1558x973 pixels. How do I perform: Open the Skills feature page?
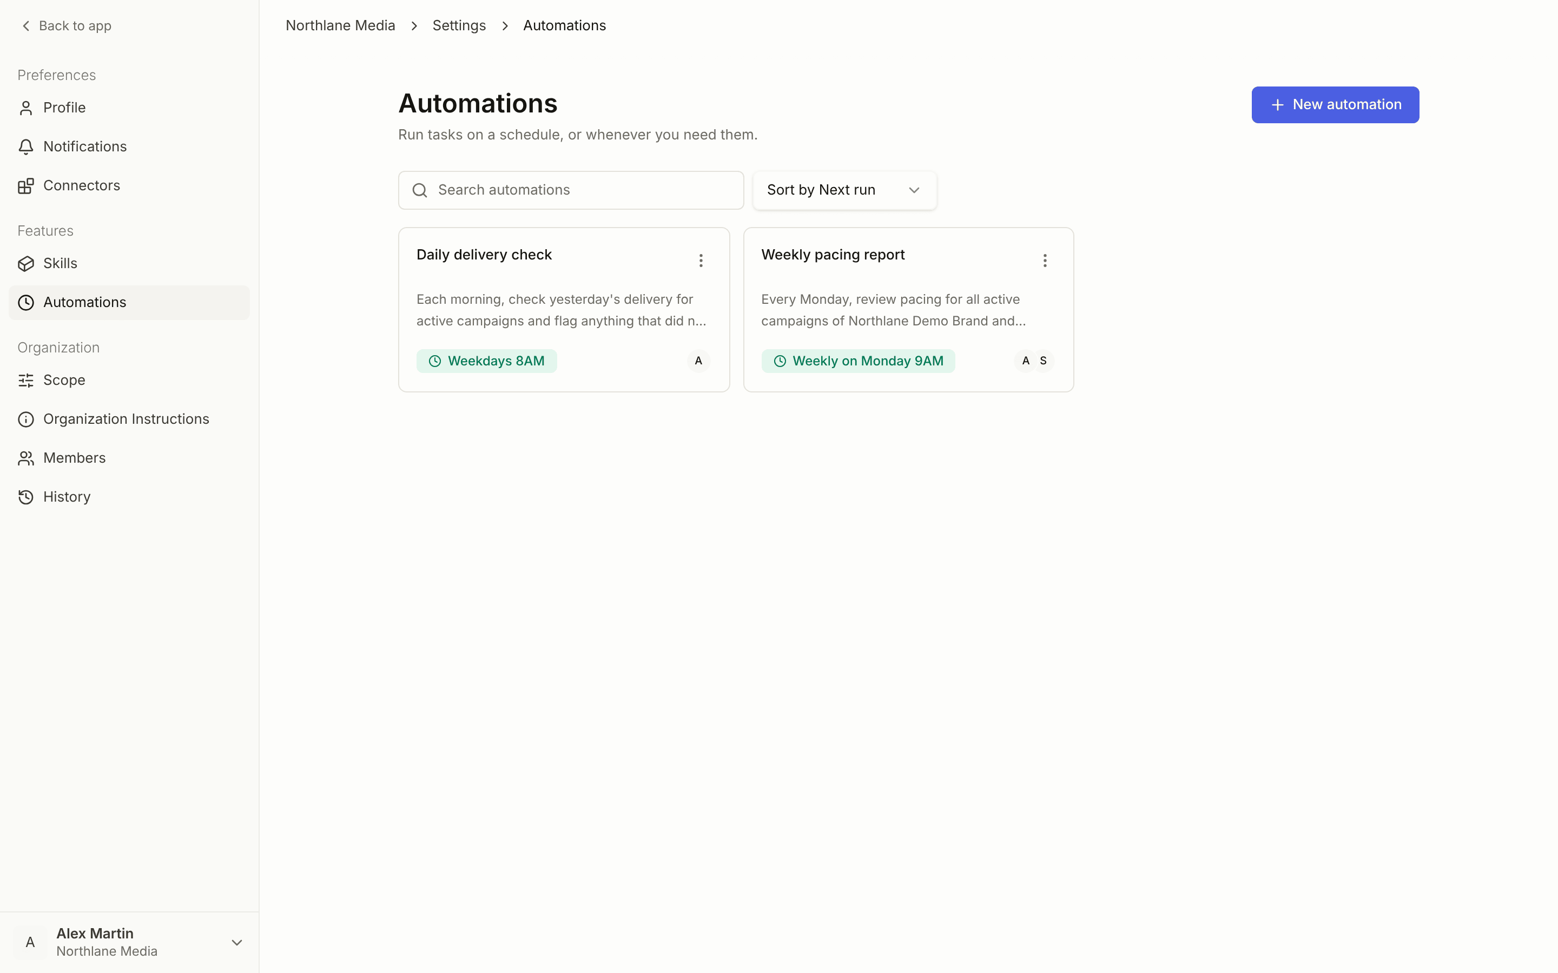[129, 264]
